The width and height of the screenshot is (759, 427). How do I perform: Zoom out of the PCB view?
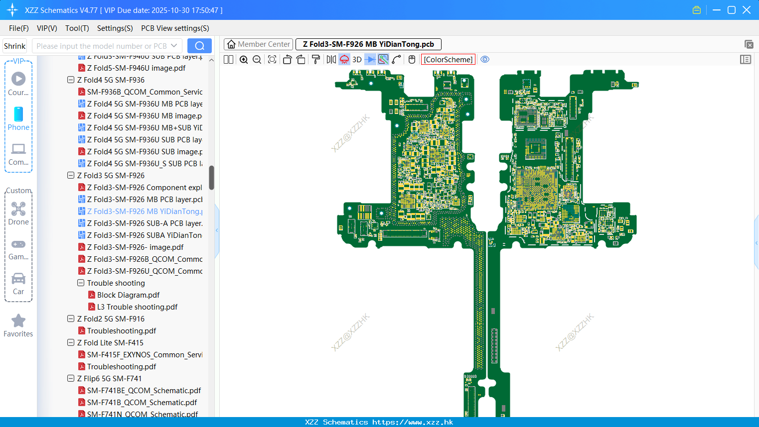[x=257, y=59]
